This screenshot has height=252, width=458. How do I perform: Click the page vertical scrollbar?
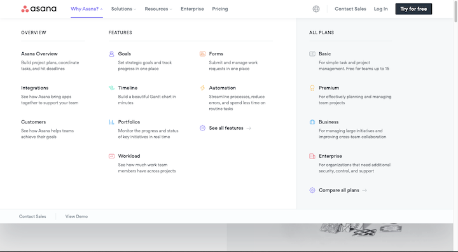click(x=455, y=11)
